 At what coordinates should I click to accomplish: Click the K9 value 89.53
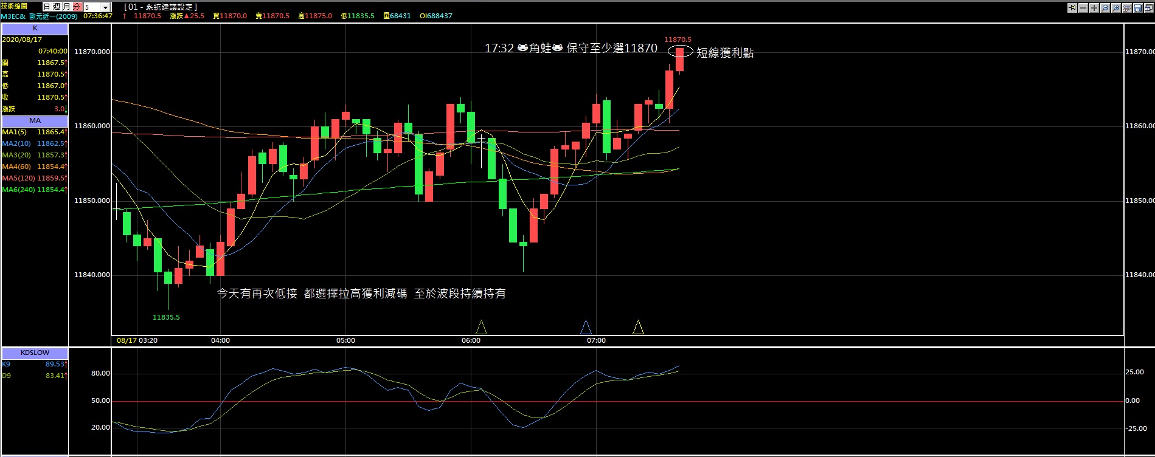(55, 364)
